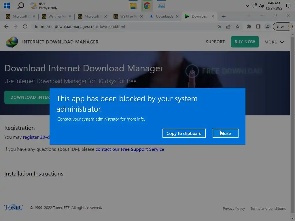Click the green DOWNLOAD INTERNET button
295x221 pixels.
click(x=27, y=97)
